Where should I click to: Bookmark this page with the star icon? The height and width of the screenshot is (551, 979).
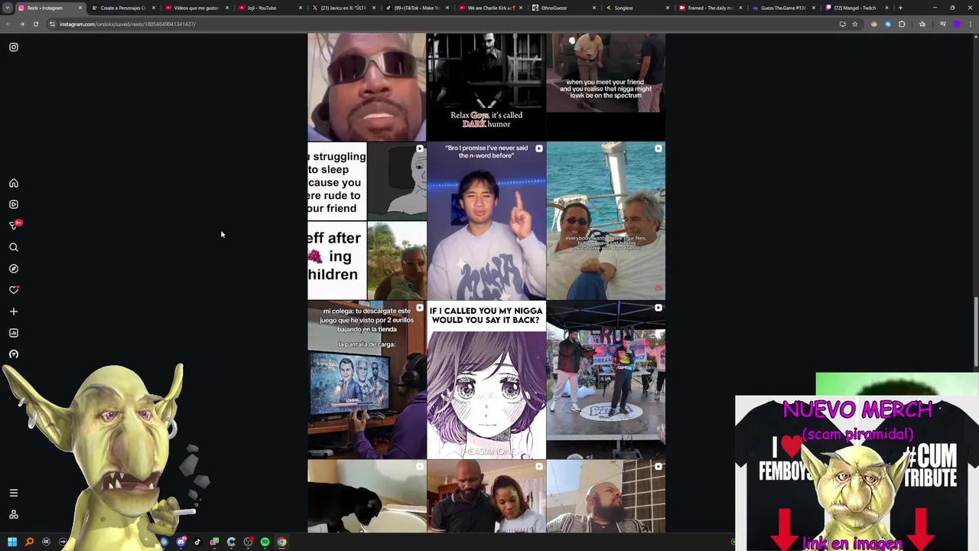tap(855, 24)
